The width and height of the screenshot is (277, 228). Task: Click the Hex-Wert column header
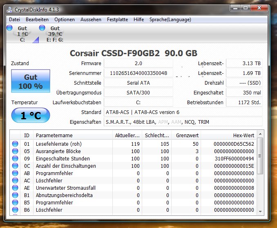pos(229,136)
